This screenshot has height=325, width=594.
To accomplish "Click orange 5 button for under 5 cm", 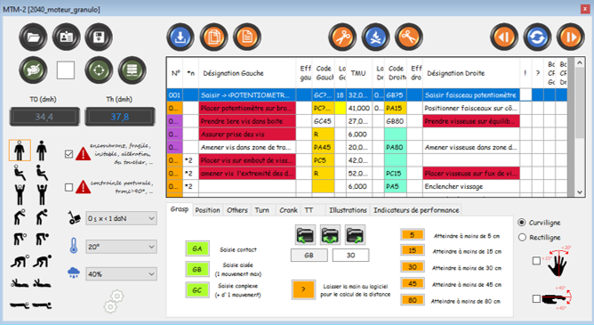I will [x=413, y=235].
